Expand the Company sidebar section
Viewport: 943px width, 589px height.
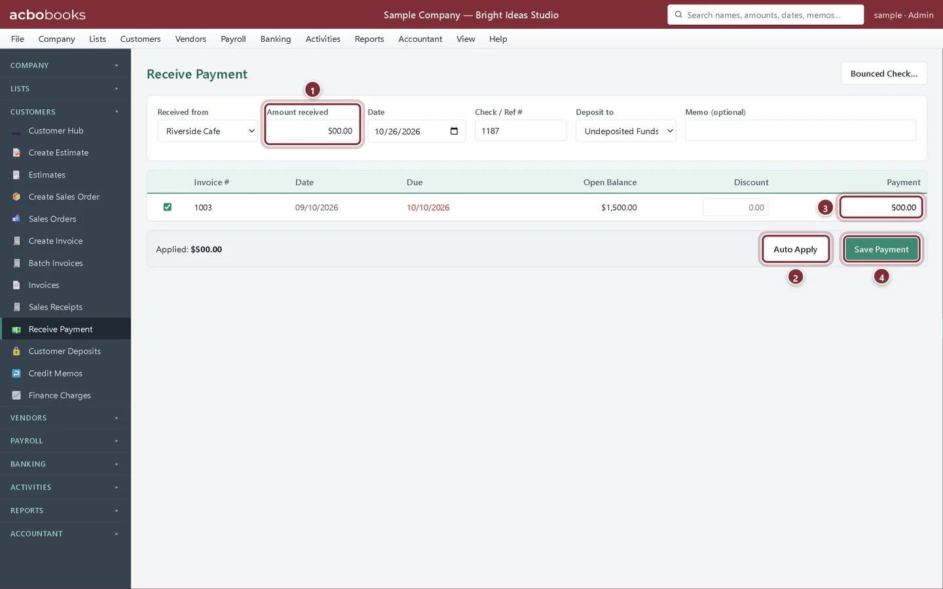(x=65, y=65)
